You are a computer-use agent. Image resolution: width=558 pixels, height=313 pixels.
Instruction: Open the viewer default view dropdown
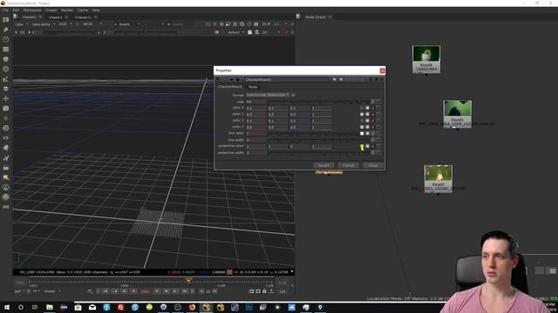235,32
